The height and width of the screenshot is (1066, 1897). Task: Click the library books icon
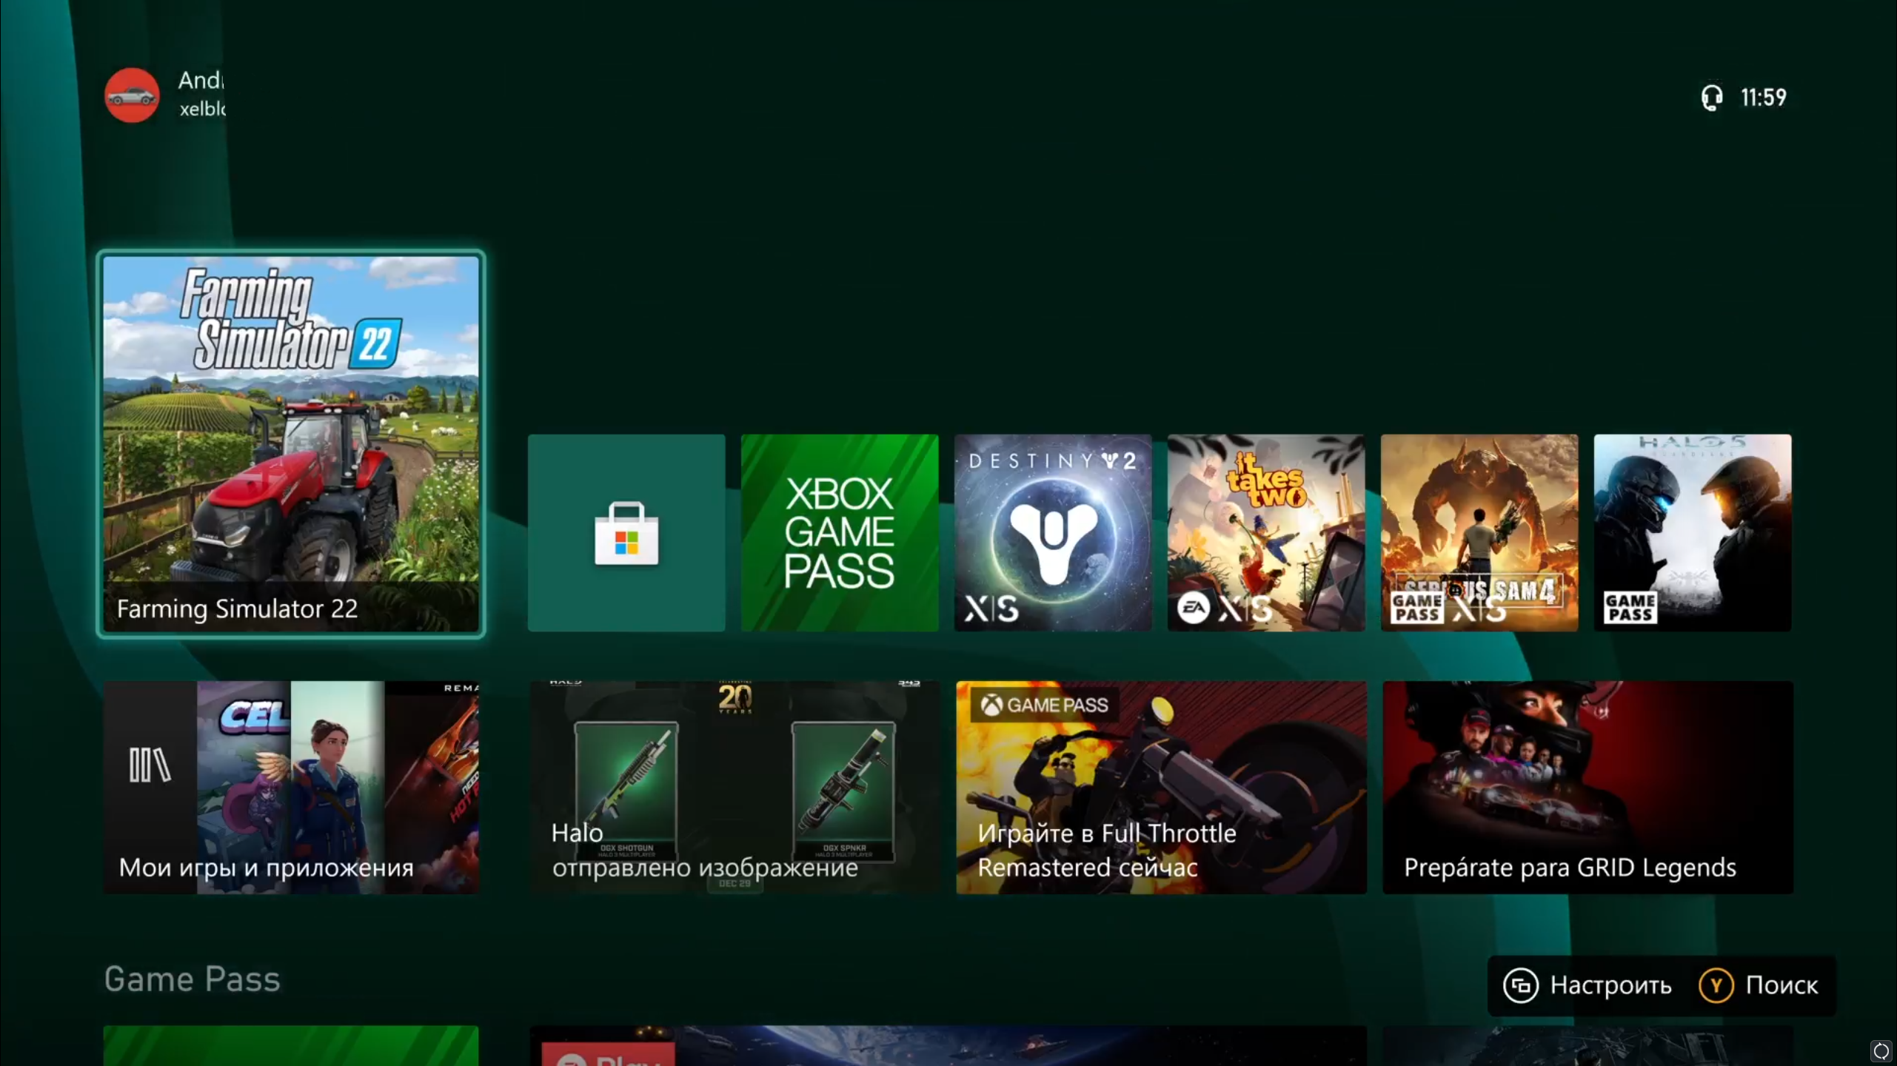150,765
